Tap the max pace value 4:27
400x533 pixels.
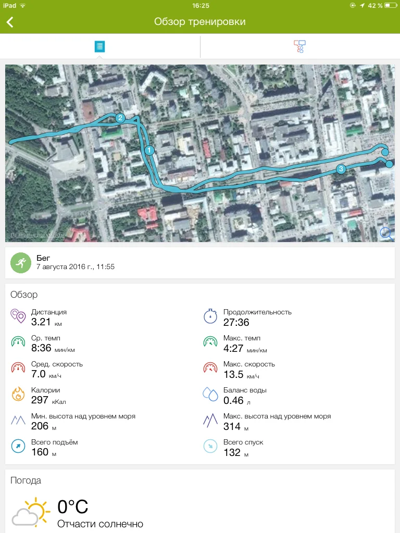233,348
